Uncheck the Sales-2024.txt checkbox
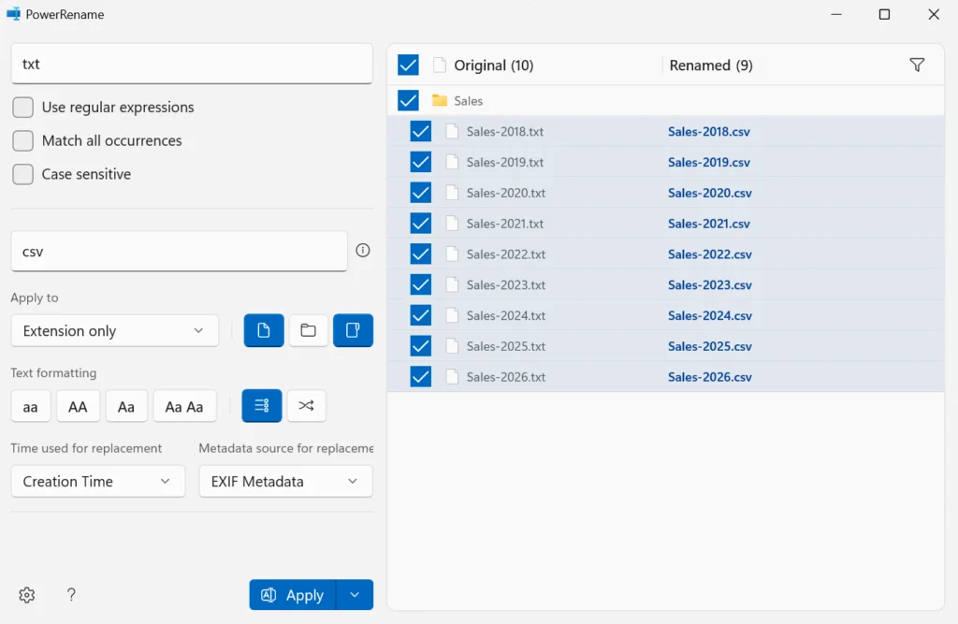 coord(421,315)
